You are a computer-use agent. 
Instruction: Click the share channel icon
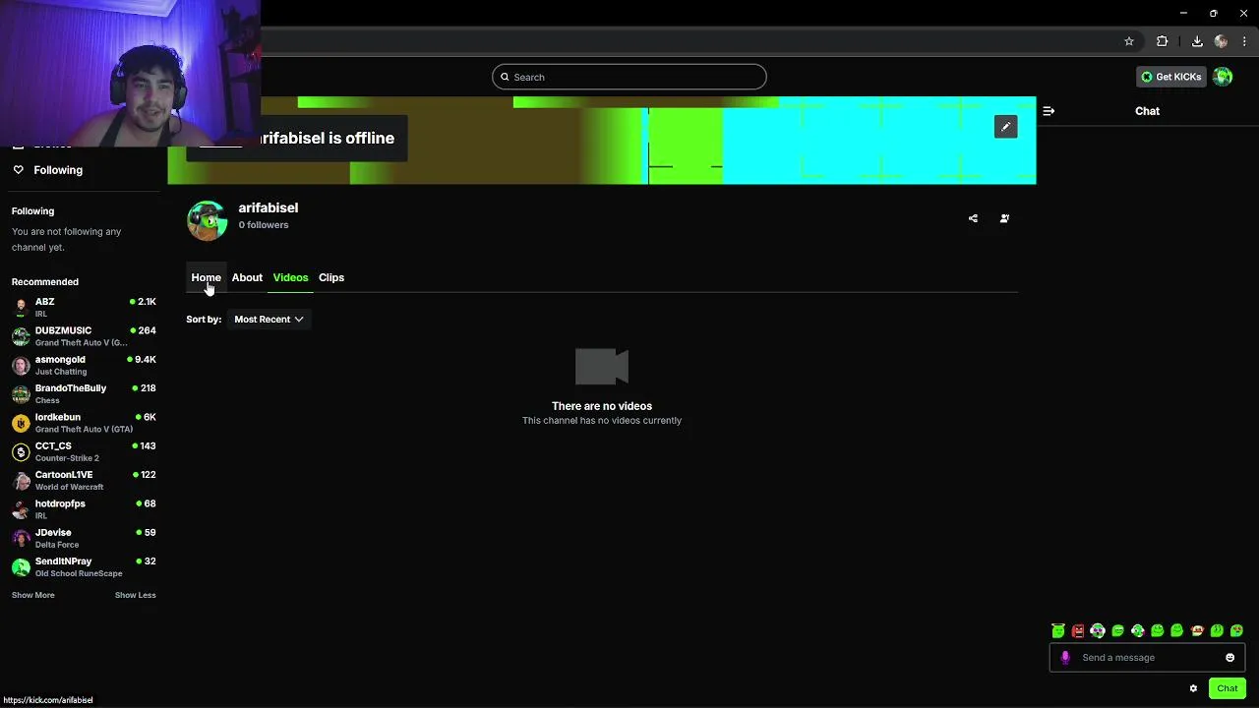pyautogui.click(x=973, y=218)
